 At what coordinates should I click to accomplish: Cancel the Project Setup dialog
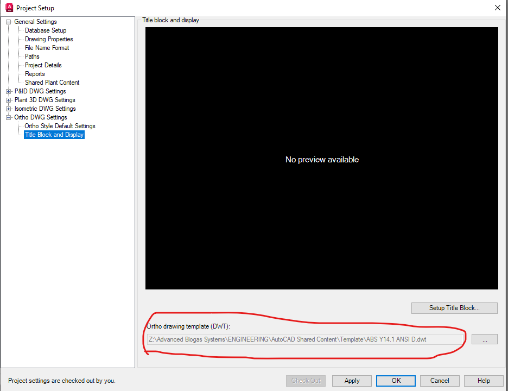coord(440,381)
